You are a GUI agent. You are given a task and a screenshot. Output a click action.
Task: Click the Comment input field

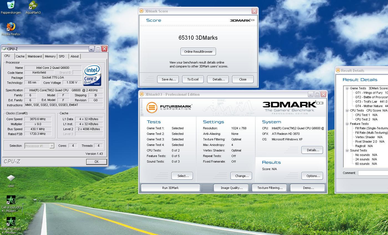coord(373,173)
